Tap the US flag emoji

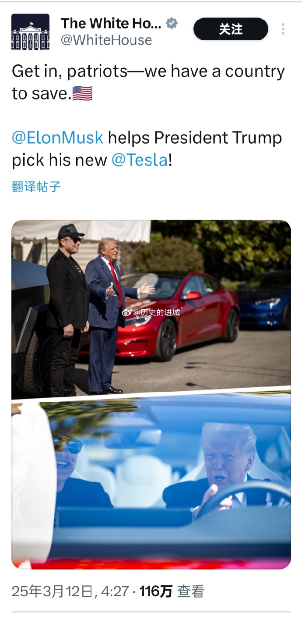[82, 93]
